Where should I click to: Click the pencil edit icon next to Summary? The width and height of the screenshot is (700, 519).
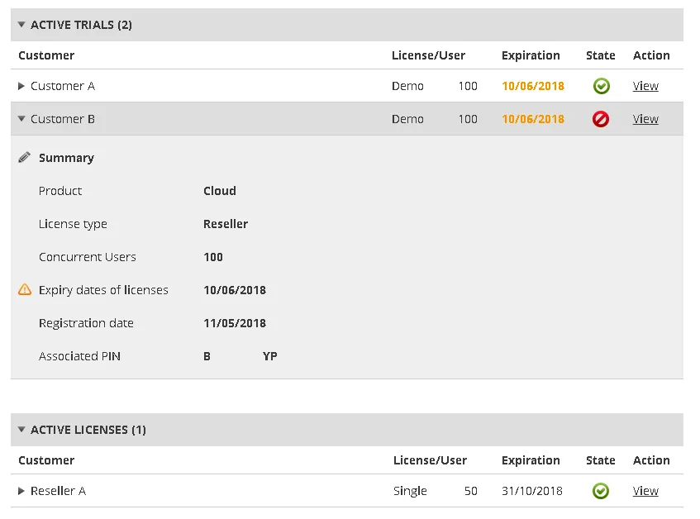[25, 157]
